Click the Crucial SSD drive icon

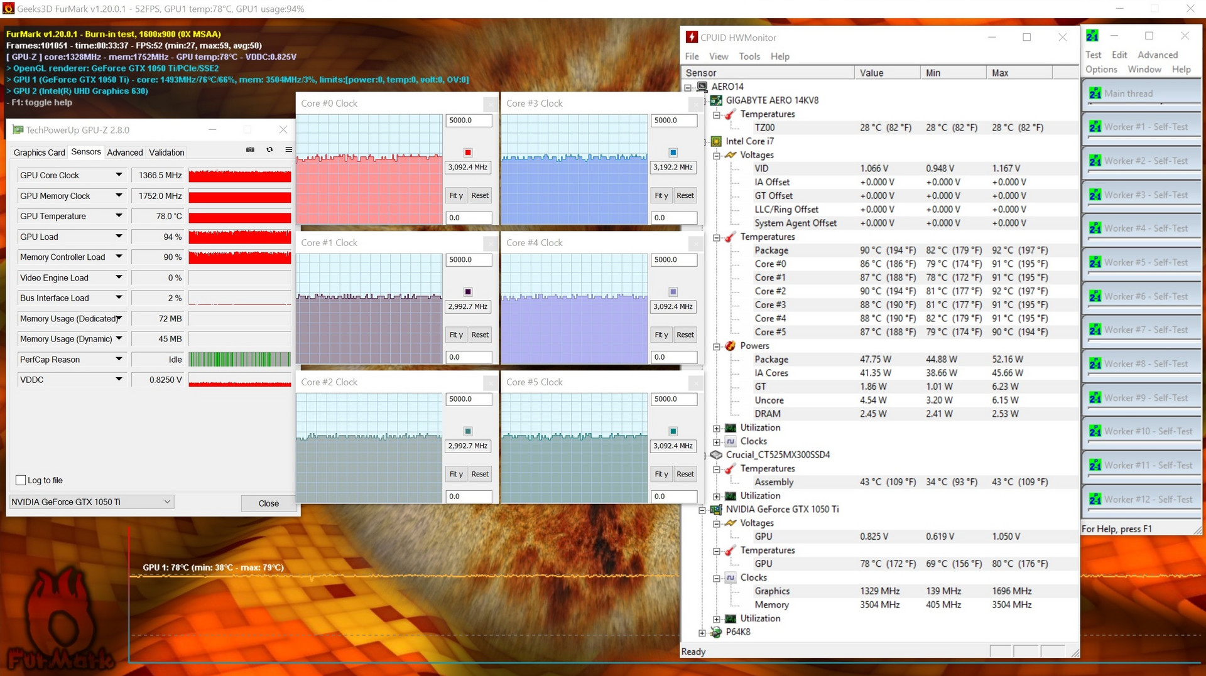pos(716,455)
